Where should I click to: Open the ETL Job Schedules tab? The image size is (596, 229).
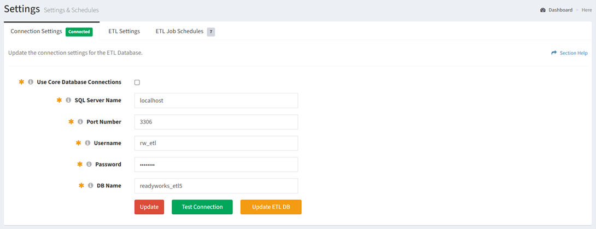point(179,32)
